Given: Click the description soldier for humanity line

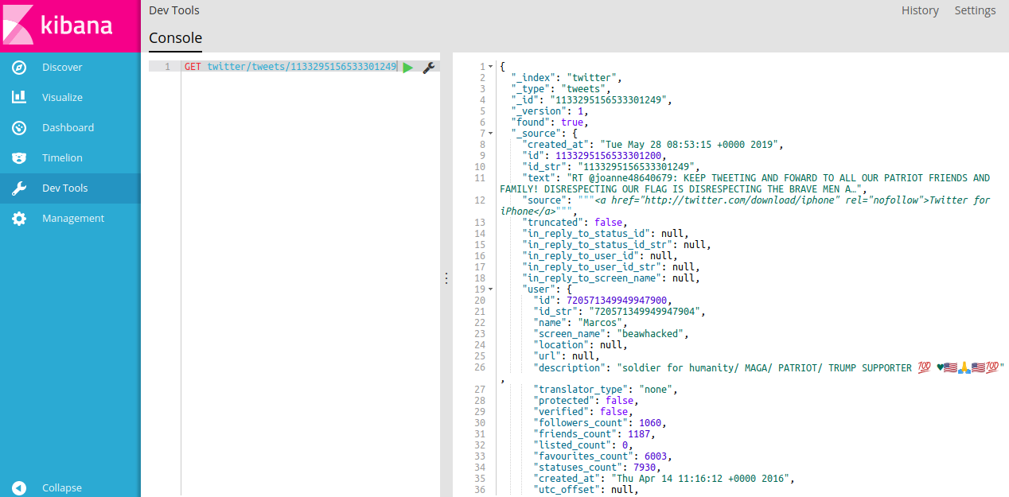Looking at the screenshot, I should [x=769, y=367].
